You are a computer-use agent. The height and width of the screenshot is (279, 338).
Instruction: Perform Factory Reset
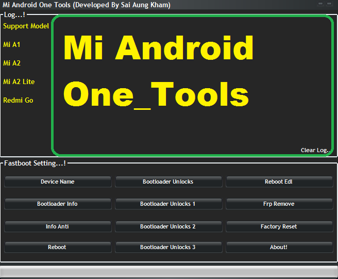tap(279, 226)
